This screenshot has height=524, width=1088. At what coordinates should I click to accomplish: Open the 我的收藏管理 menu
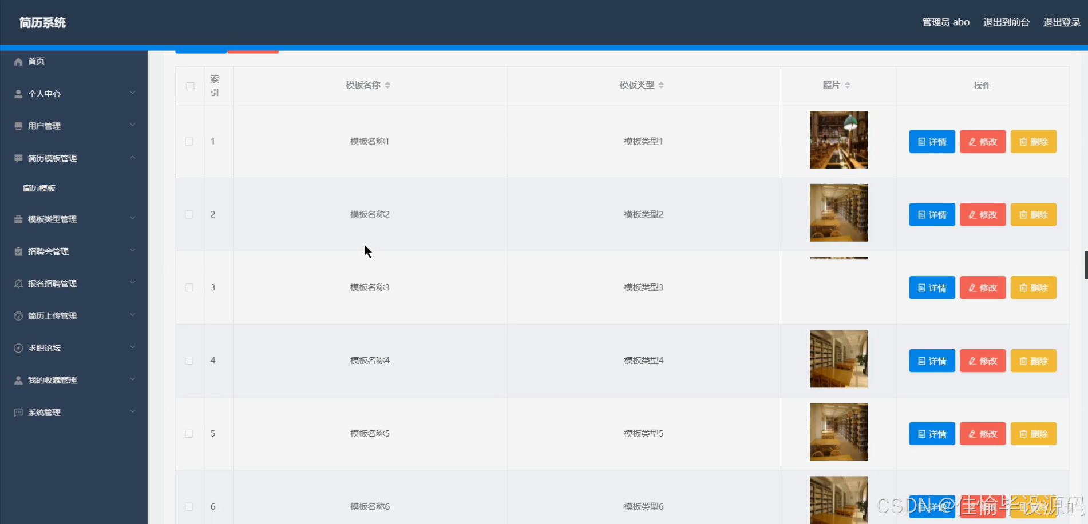pyautogui.click(x=74, y=380)
